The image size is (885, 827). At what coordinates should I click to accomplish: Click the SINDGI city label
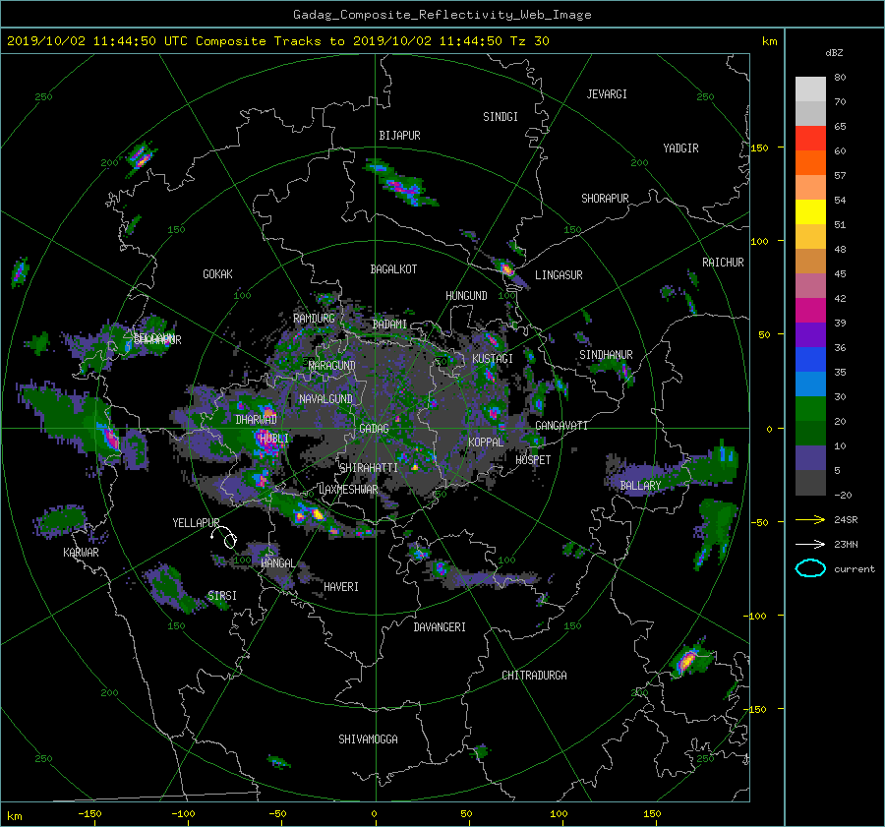(x=501, y=117)
